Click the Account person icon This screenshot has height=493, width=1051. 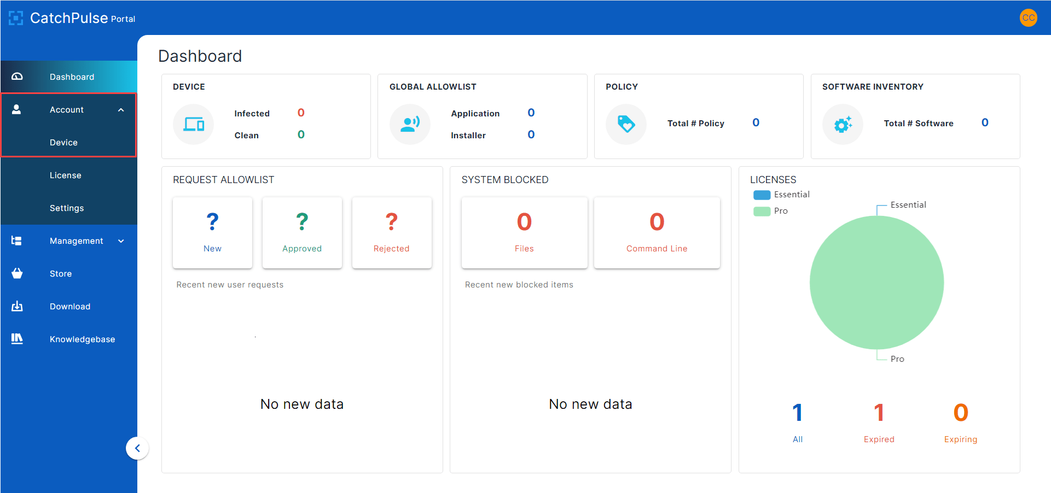[17, 109]
